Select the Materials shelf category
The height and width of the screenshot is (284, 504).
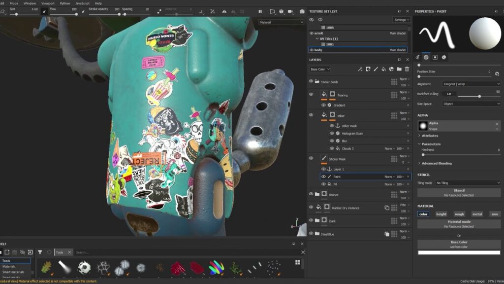tap(9, 266)
